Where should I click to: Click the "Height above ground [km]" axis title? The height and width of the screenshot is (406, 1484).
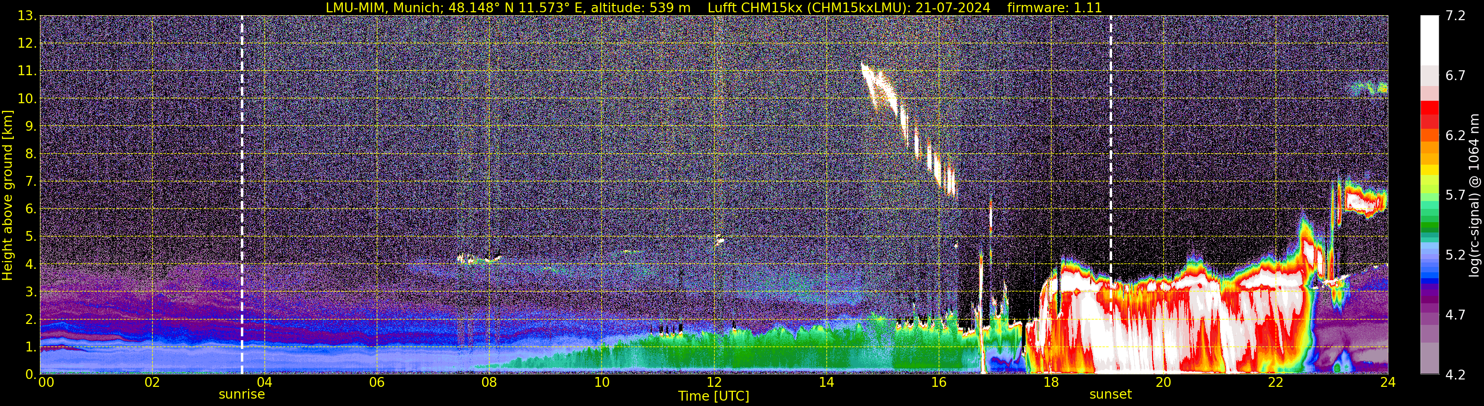click(x=7, y=195)
